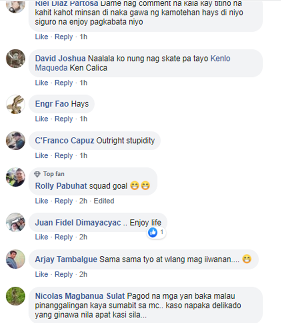
Task: Click Engr Fao's avatar image
Action: tap(15, 104)
